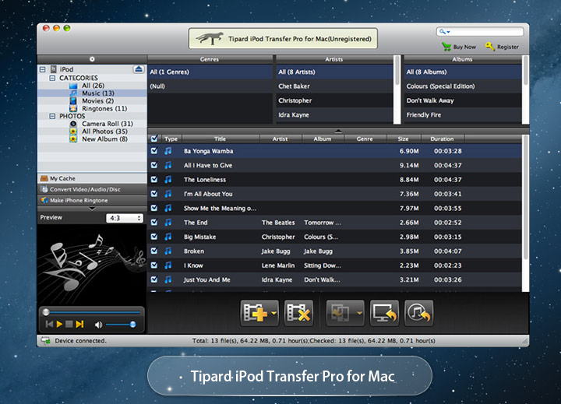Viewport: 561px width, 404px height.
Task: Click the Camera Roll icon
Action: tap(73, 124)
